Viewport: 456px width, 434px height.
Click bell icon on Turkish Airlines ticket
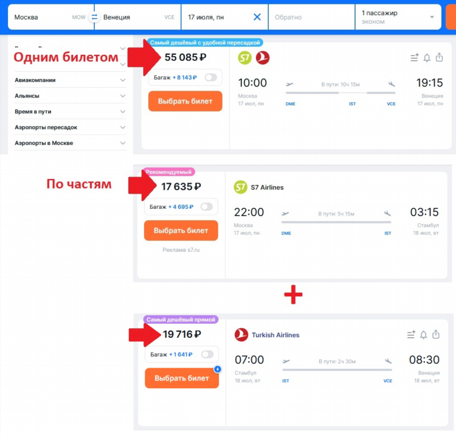point(423,335)
